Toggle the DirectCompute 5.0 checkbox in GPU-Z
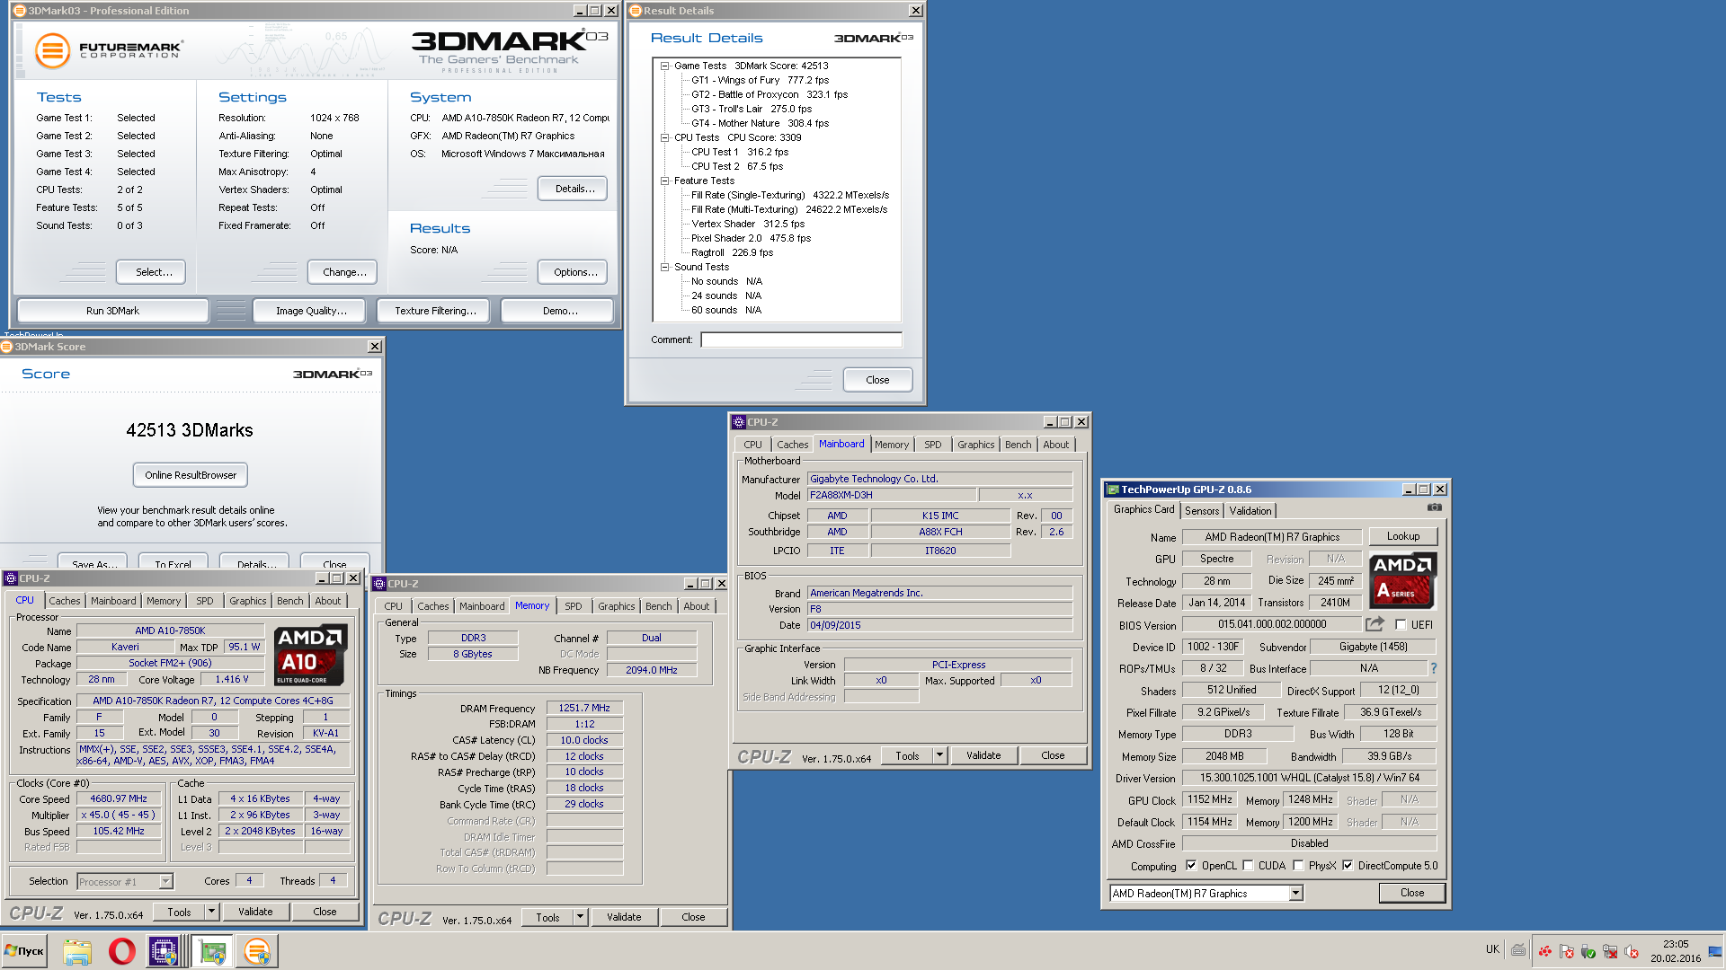Screen dimensions: 1726x970 [x=1348, y=866]
